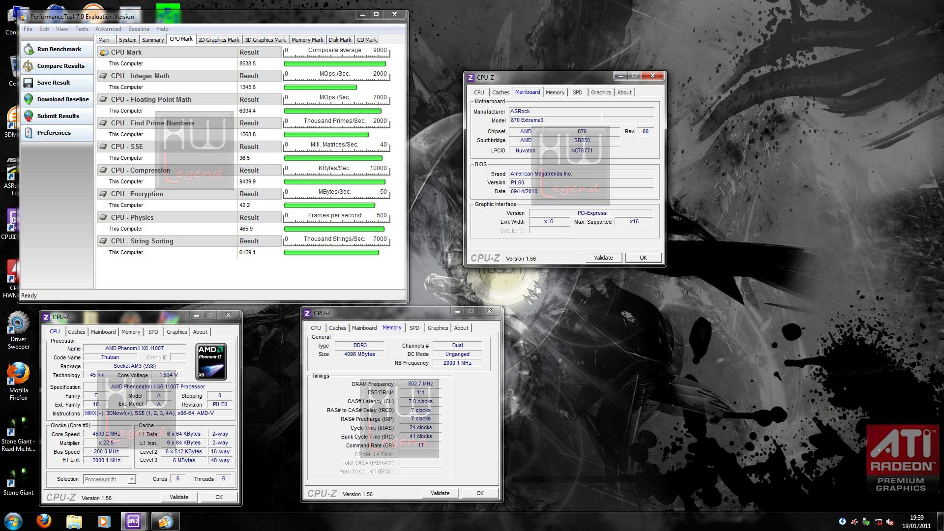
Task: Open the Baseline menu in PerformanceTest
Action: click(139, 29)
